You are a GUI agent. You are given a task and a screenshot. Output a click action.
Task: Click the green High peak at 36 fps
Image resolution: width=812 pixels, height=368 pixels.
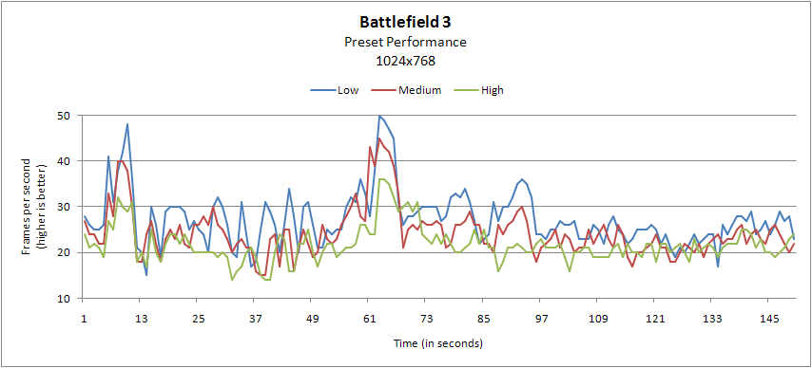click(x=381, y=179)
